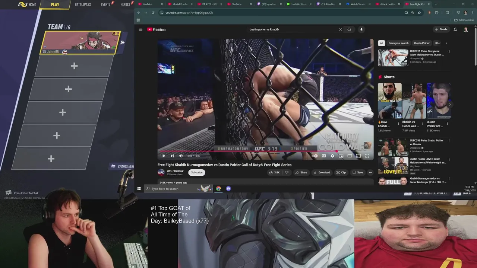Open the UFC "Russia" channel avatar
This screenshot has width=477, height=268.
(161, 172)
